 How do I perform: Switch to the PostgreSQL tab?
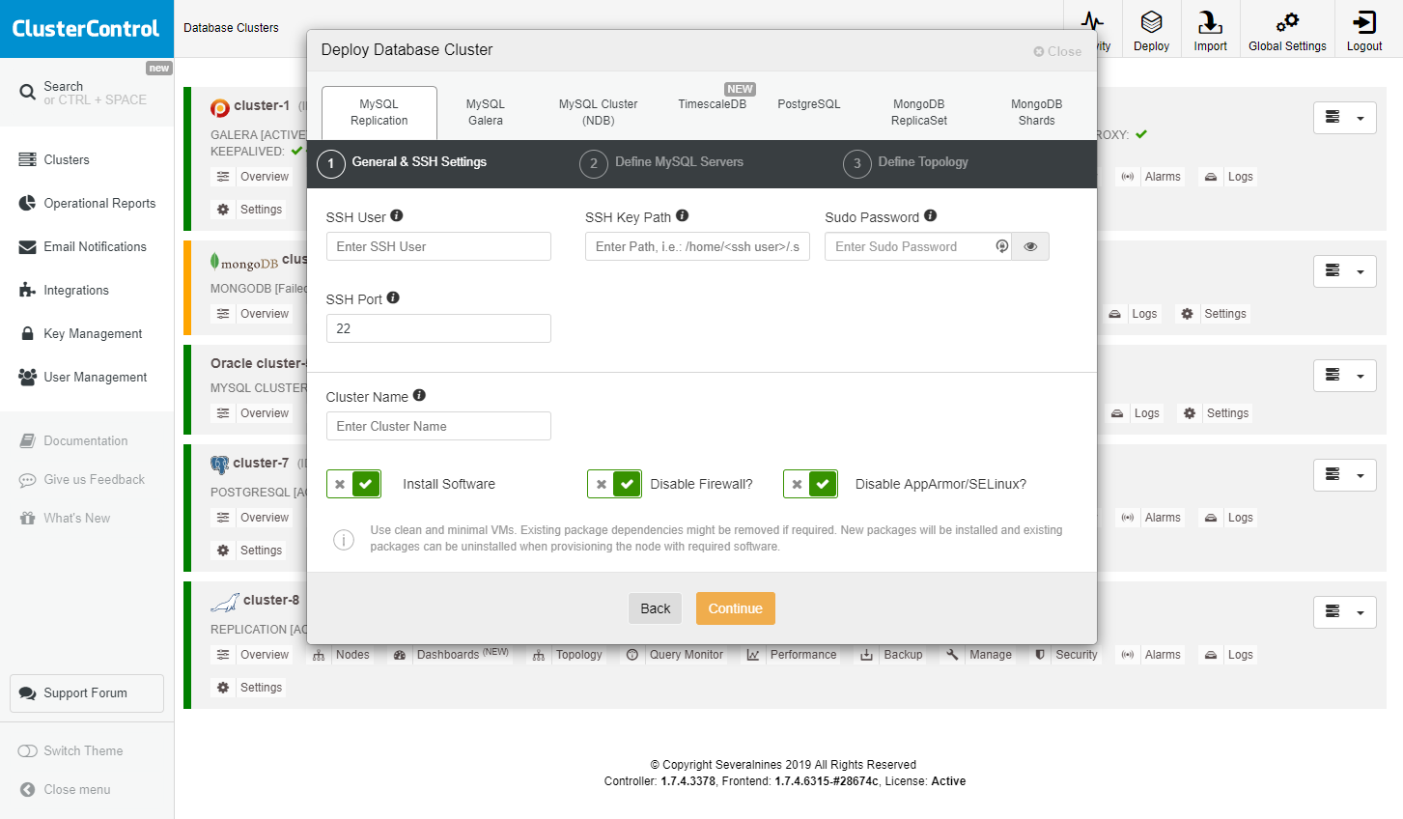point(808,104)
